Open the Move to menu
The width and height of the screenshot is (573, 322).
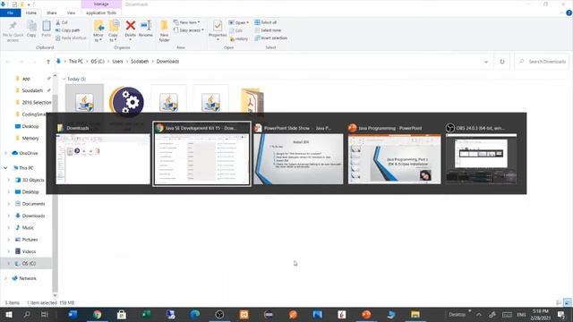pyautogui.click(x=98, y=30)
